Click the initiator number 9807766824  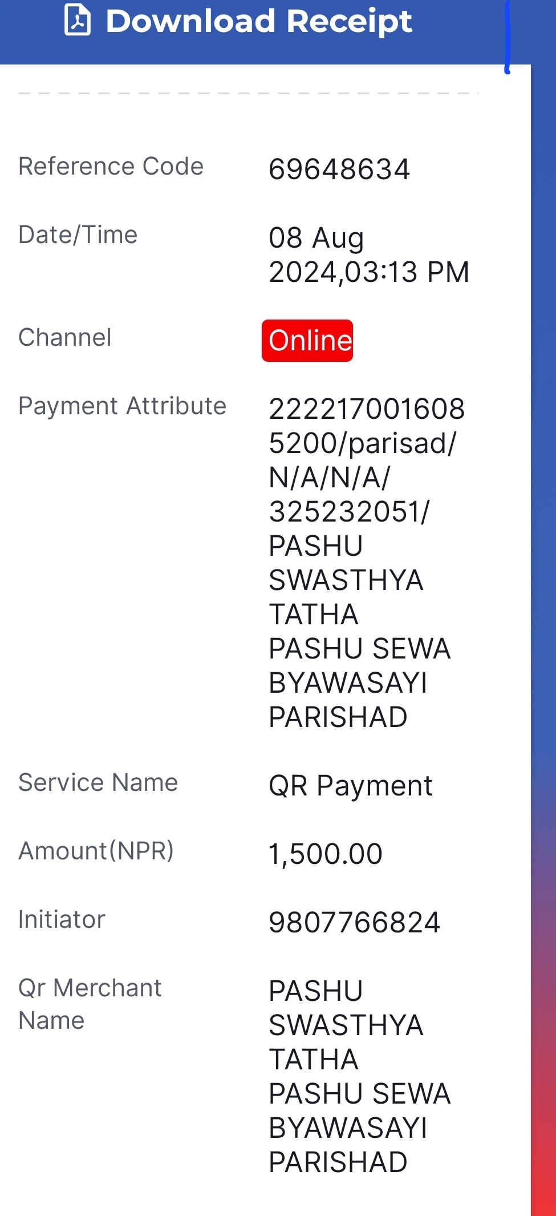pyautogui.click(x=355, y=923)
